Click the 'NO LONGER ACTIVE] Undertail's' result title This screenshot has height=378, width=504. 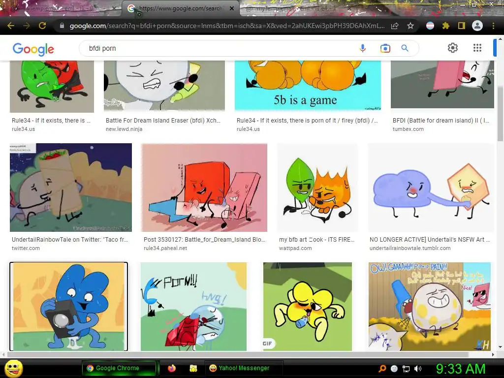pyautogui.click(x=430, y=240)
